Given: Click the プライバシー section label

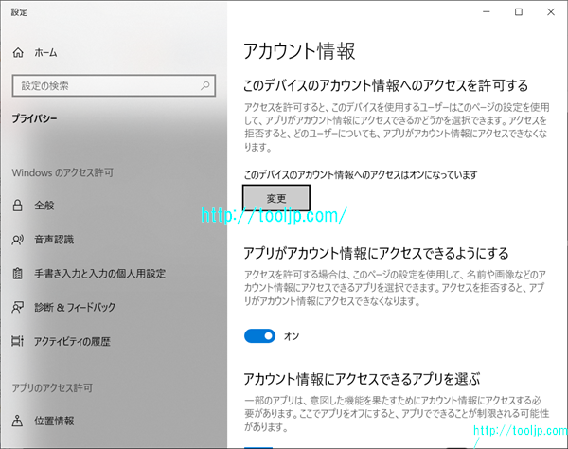Looking at the screenshot, I should pos(34,118).
